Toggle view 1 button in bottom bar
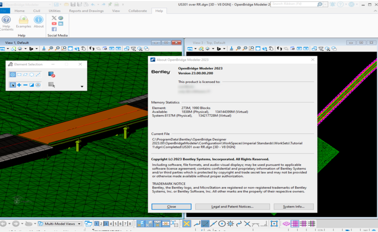This screenshot has width=378, height=232. [x=97, y=224]
